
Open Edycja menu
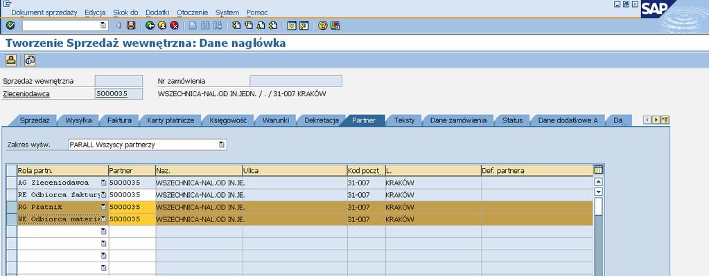pyautogui.click(x=95, y=12)
